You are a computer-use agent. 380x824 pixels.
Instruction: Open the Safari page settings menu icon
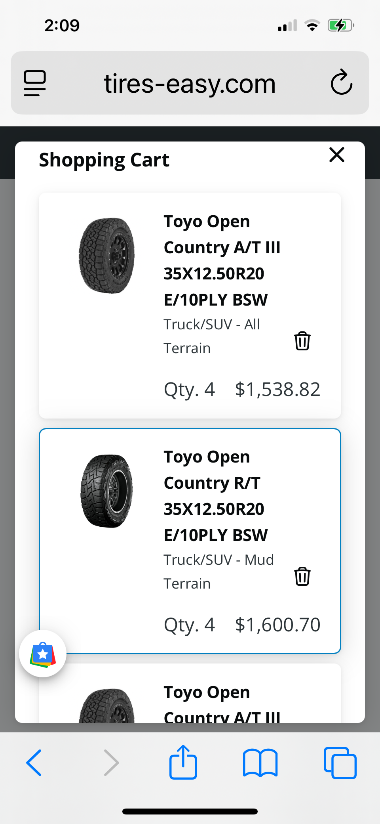(x=35, y=83)
